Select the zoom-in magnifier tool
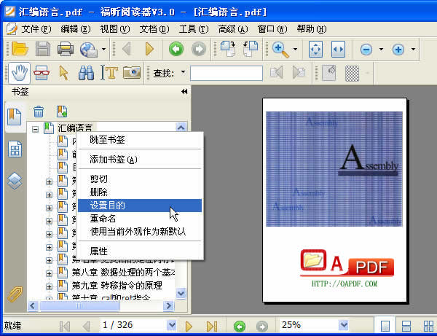Image resolution: width=437 pixels, height=336 pixels. [280, 50]
